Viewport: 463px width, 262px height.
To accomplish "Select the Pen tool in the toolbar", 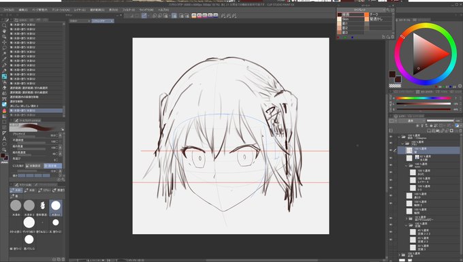I will click(x=4, y=65).
